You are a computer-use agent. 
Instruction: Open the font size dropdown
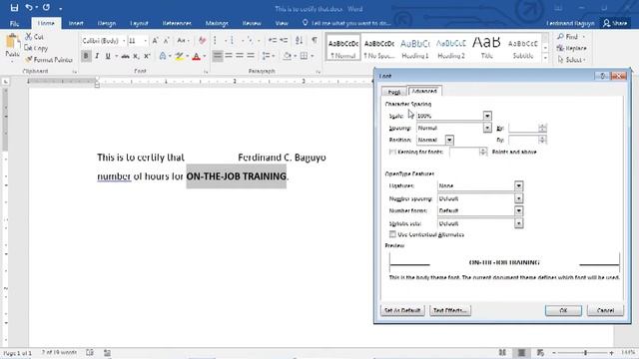[x=145, y=41]
